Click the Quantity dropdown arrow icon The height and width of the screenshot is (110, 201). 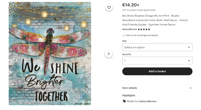click(189, 61)
